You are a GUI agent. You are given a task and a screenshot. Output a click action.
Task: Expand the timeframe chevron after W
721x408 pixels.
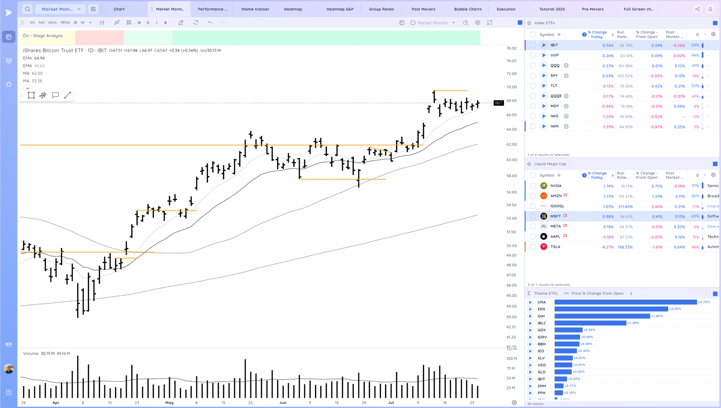90,23
